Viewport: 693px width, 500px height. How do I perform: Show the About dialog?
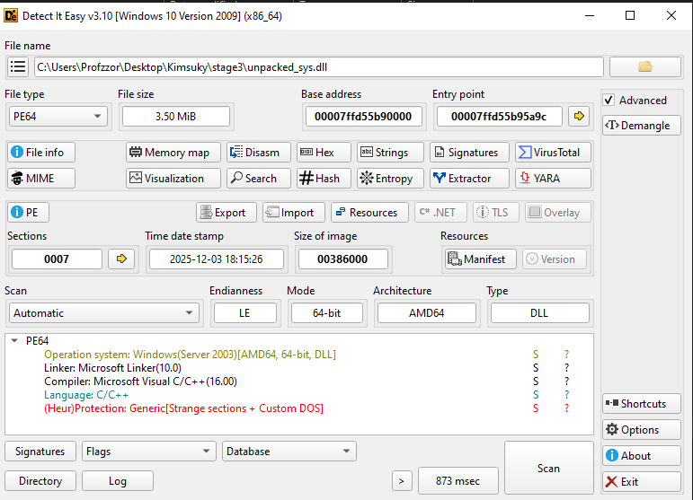(641, 455)
